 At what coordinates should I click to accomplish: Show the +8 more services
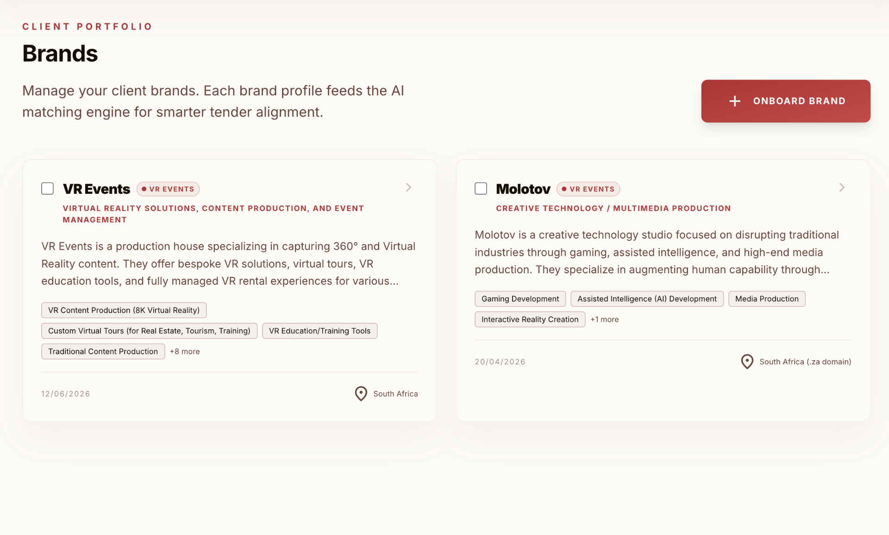(185, 351)
